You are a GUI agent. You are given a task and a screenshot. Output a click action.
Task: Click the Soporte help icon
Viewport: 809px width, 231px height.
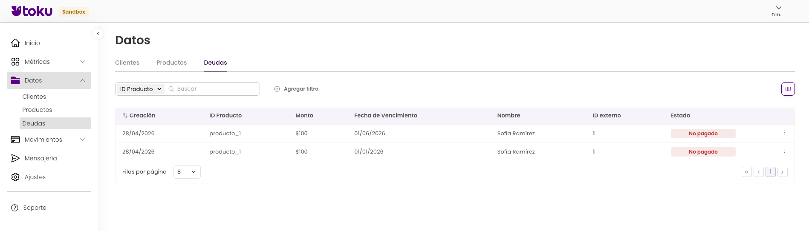(x=15, y=208)
